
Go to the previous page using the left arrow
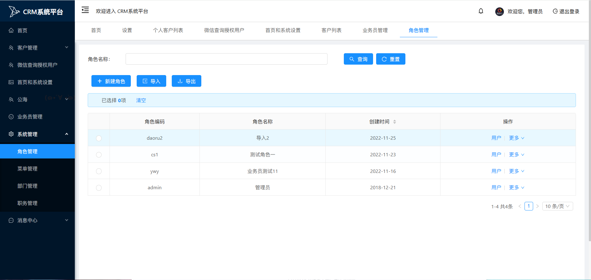[x=520, y=206]
